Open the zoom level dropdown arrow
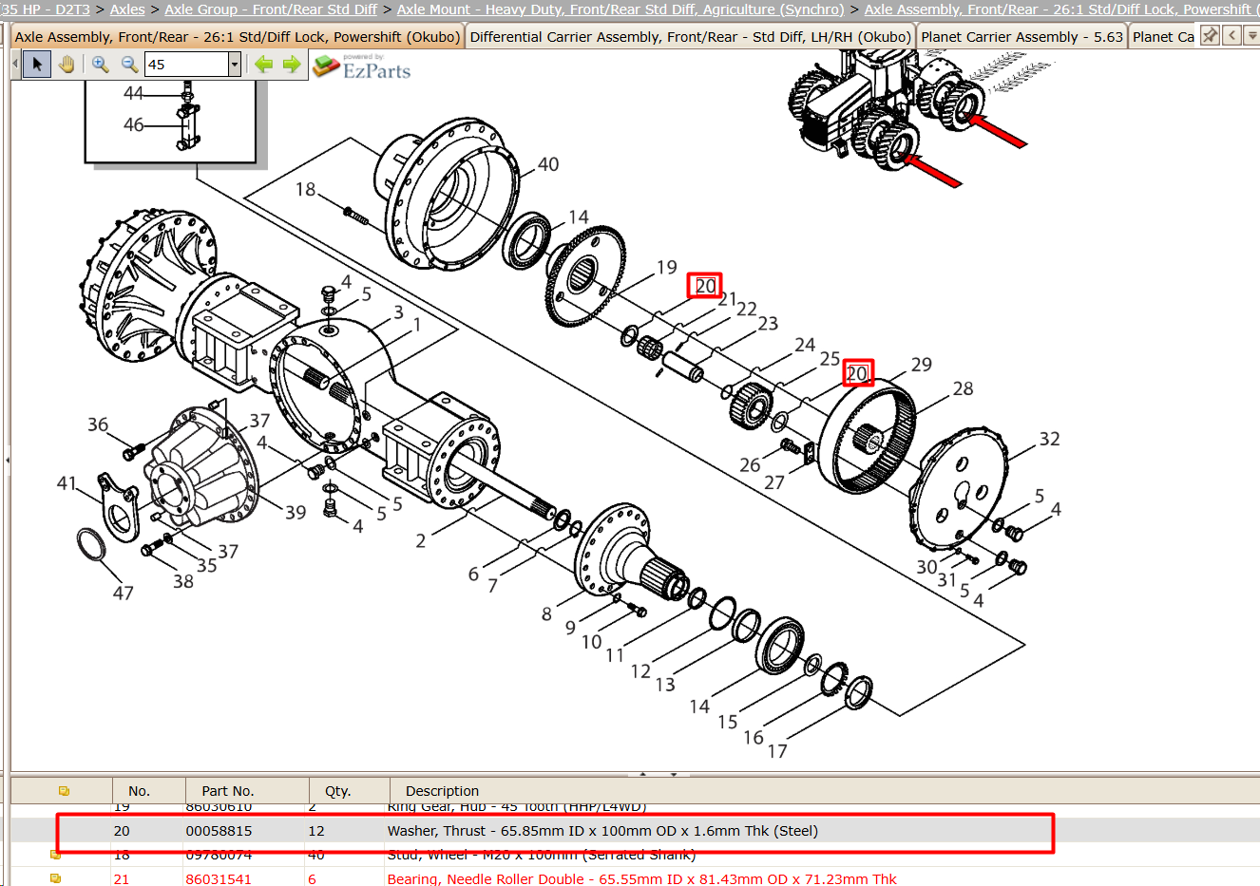Image resolution: width=1260 pixels, height=886 pixels. click(x=235, y=65)
